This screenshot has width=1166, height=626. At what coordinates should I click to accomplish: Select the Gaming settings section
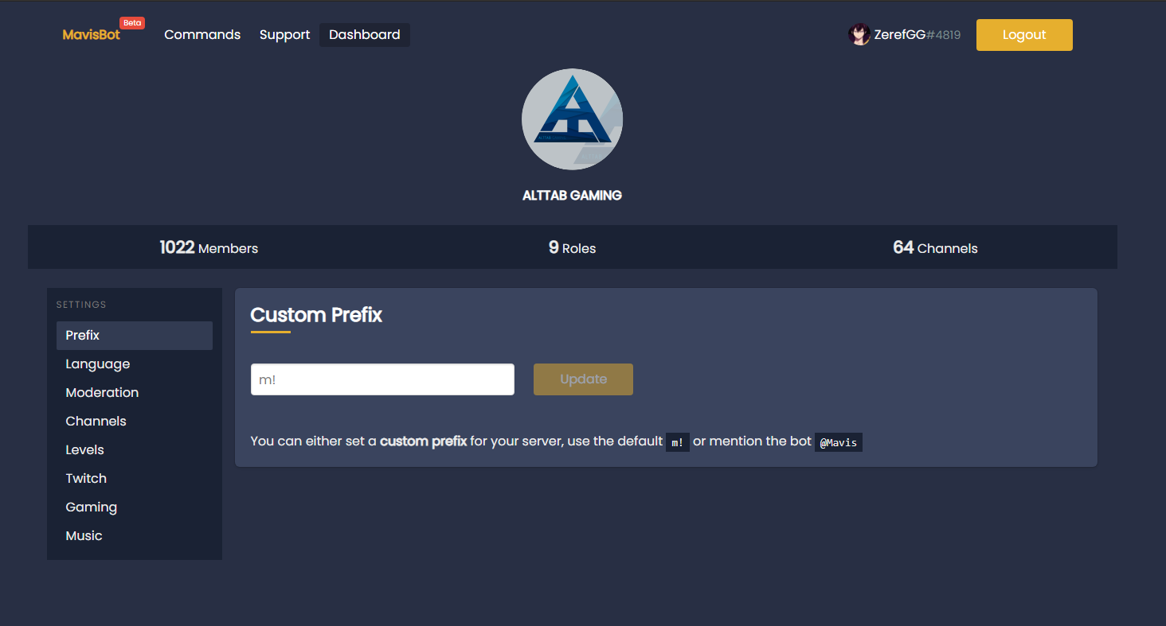(x=92, y=507)
